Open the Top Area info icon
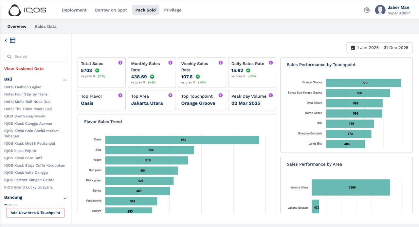The height and width of the screenshot is (227, 419). (170, 95)
